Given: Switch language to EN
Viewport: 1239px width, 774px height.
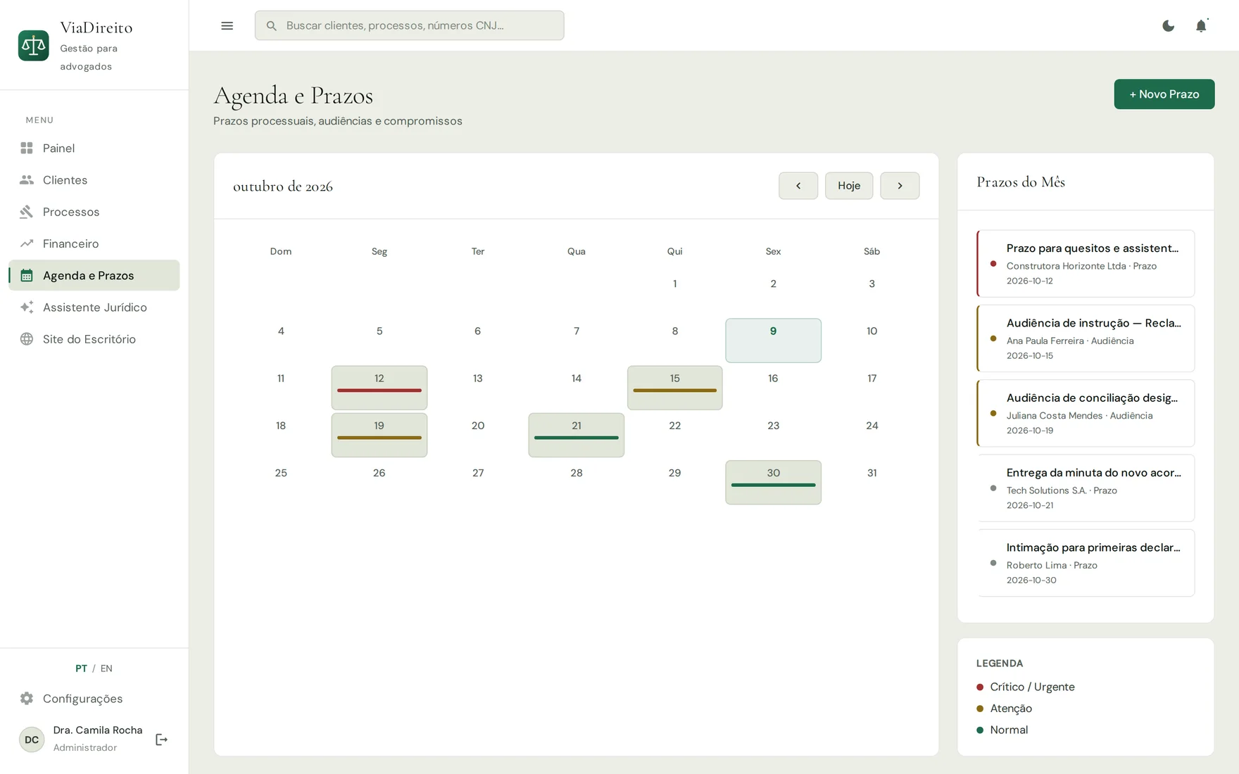Looking at the screenshot, I should [x=106, y=668].
